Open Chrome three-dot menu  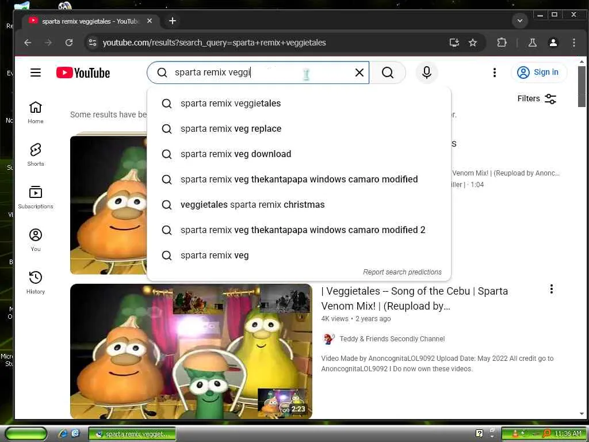click(573, 43)
